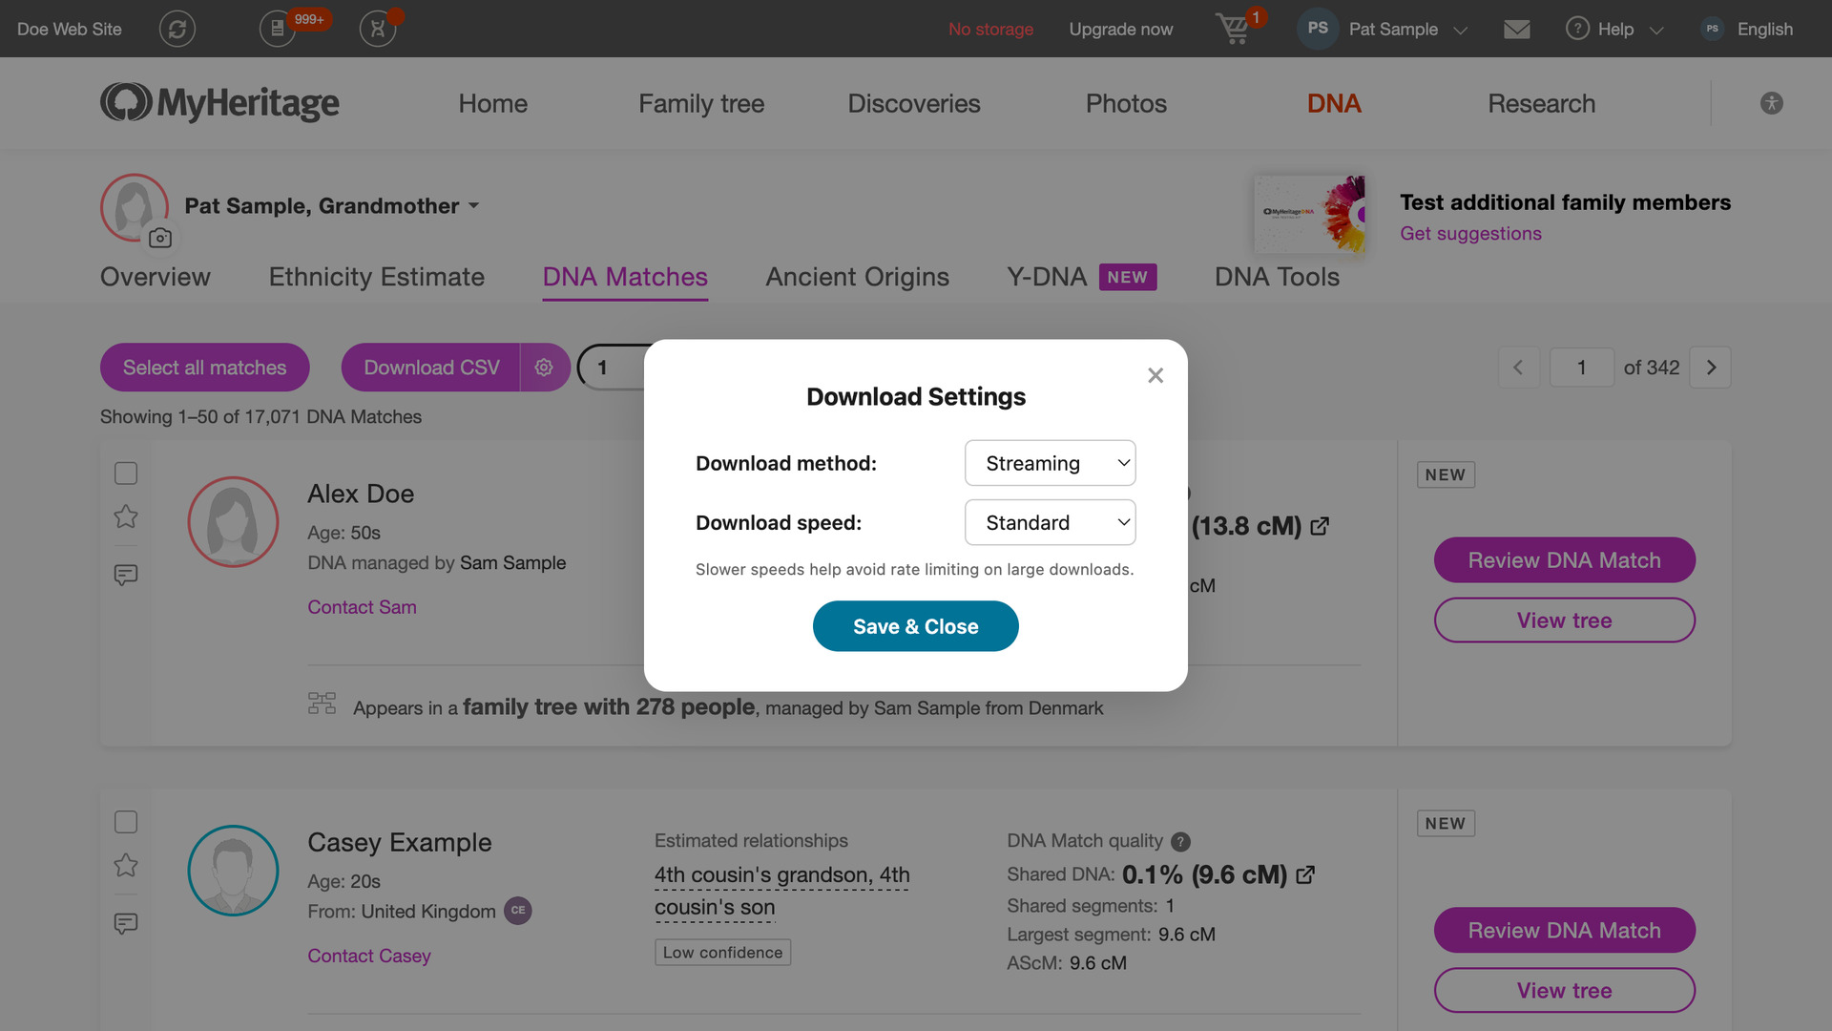The width and height of the screenshot is (1832, 1031).
Task: Tick the checkbox for Alex Doe
Action: pos(126,473)
